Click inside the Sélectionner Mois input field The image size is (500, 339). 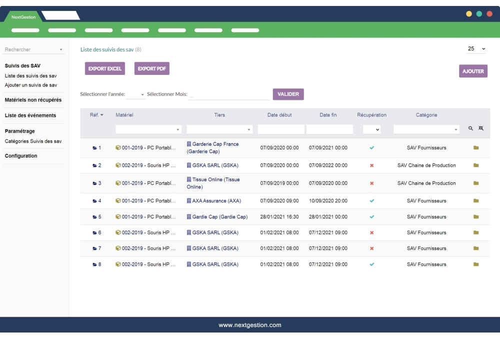pos(227,94)
